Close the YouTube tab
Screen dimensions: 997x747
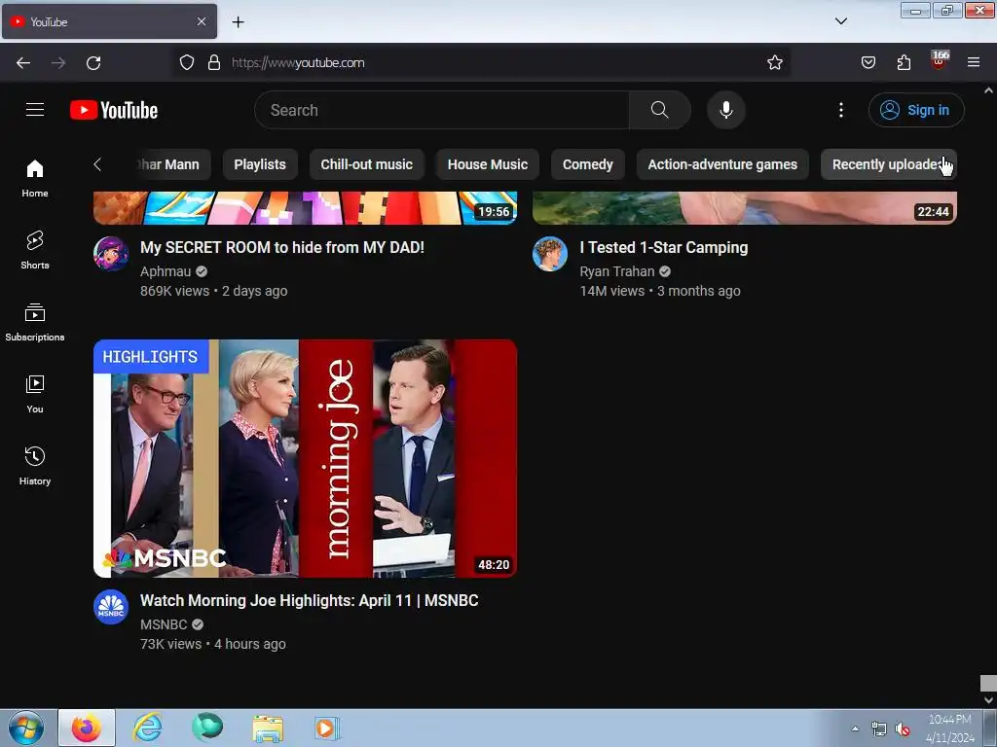(x=201, y=21)
